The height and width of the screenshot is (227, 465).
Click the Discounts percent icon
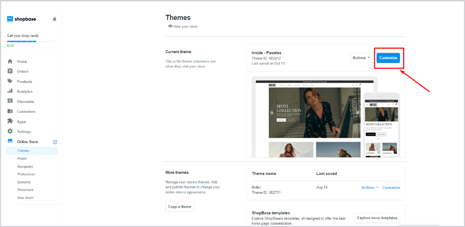(10, 101)
